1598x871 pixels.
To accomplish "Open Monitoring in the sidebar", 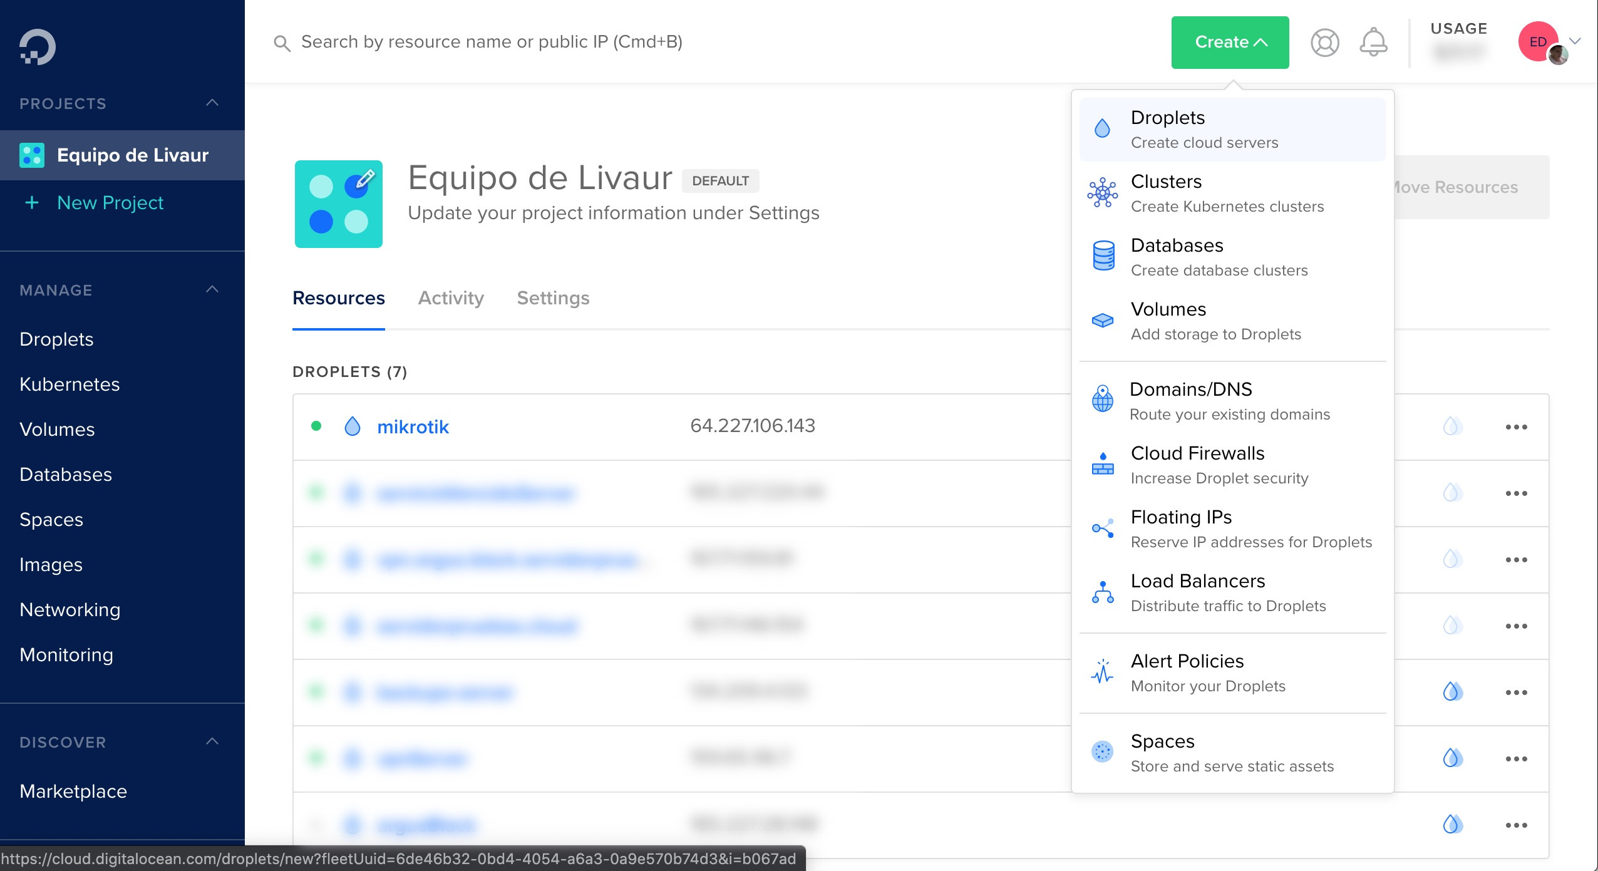I will (x=66, y=655).
